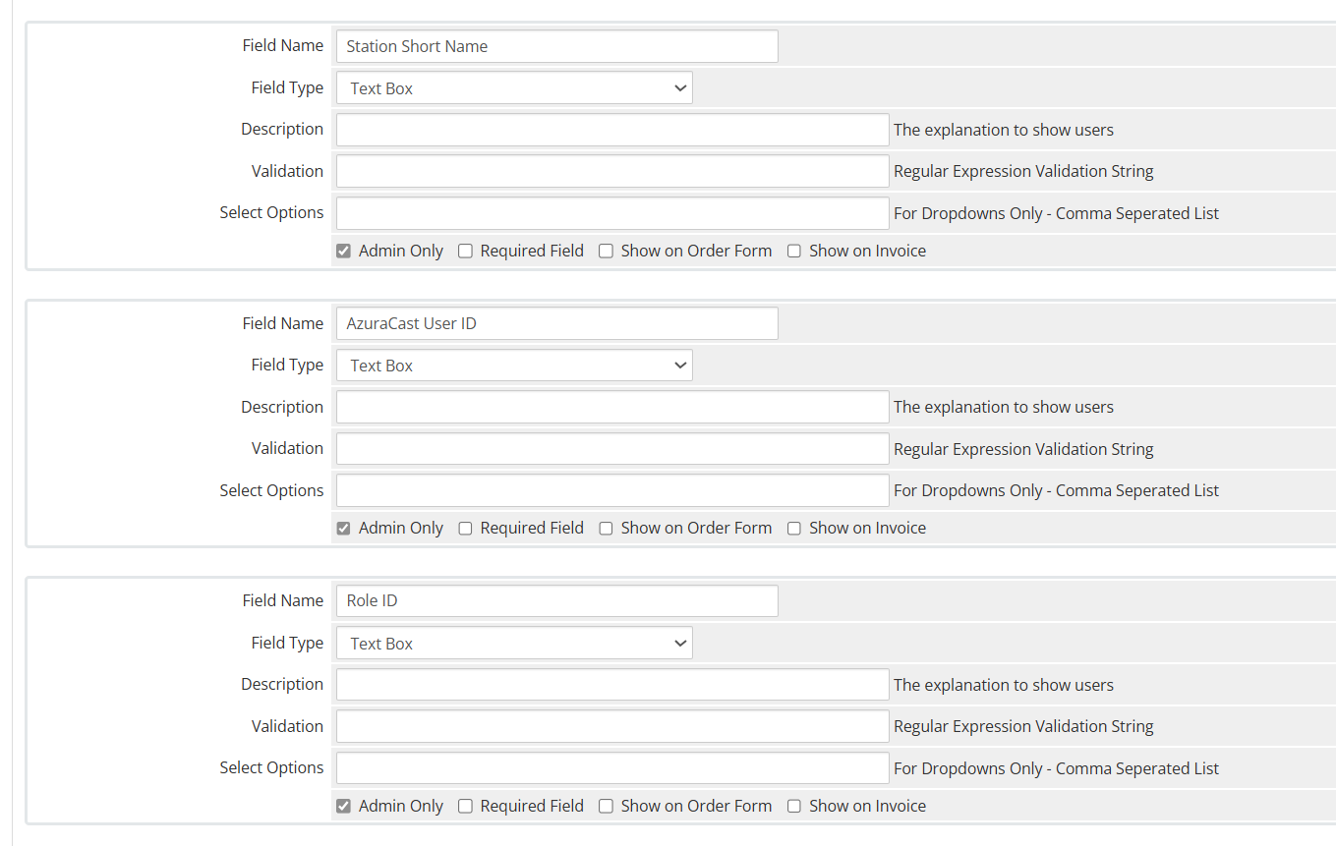The height and width of the screenshot is (846, 1336).
Task: Uncheck Admin Only for Station Short Name
Action: (343, 251)
